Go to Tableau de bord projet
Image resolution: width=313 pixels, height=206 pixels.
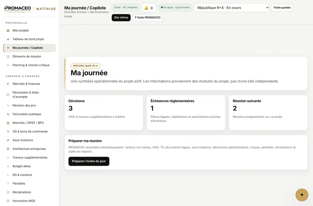coord(30,39)
